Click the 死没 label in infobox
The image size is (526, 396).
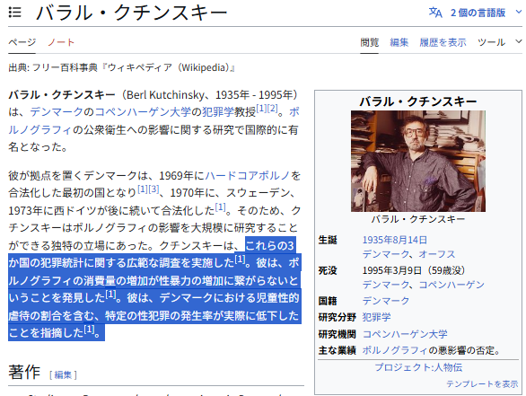tap(328, 270)
